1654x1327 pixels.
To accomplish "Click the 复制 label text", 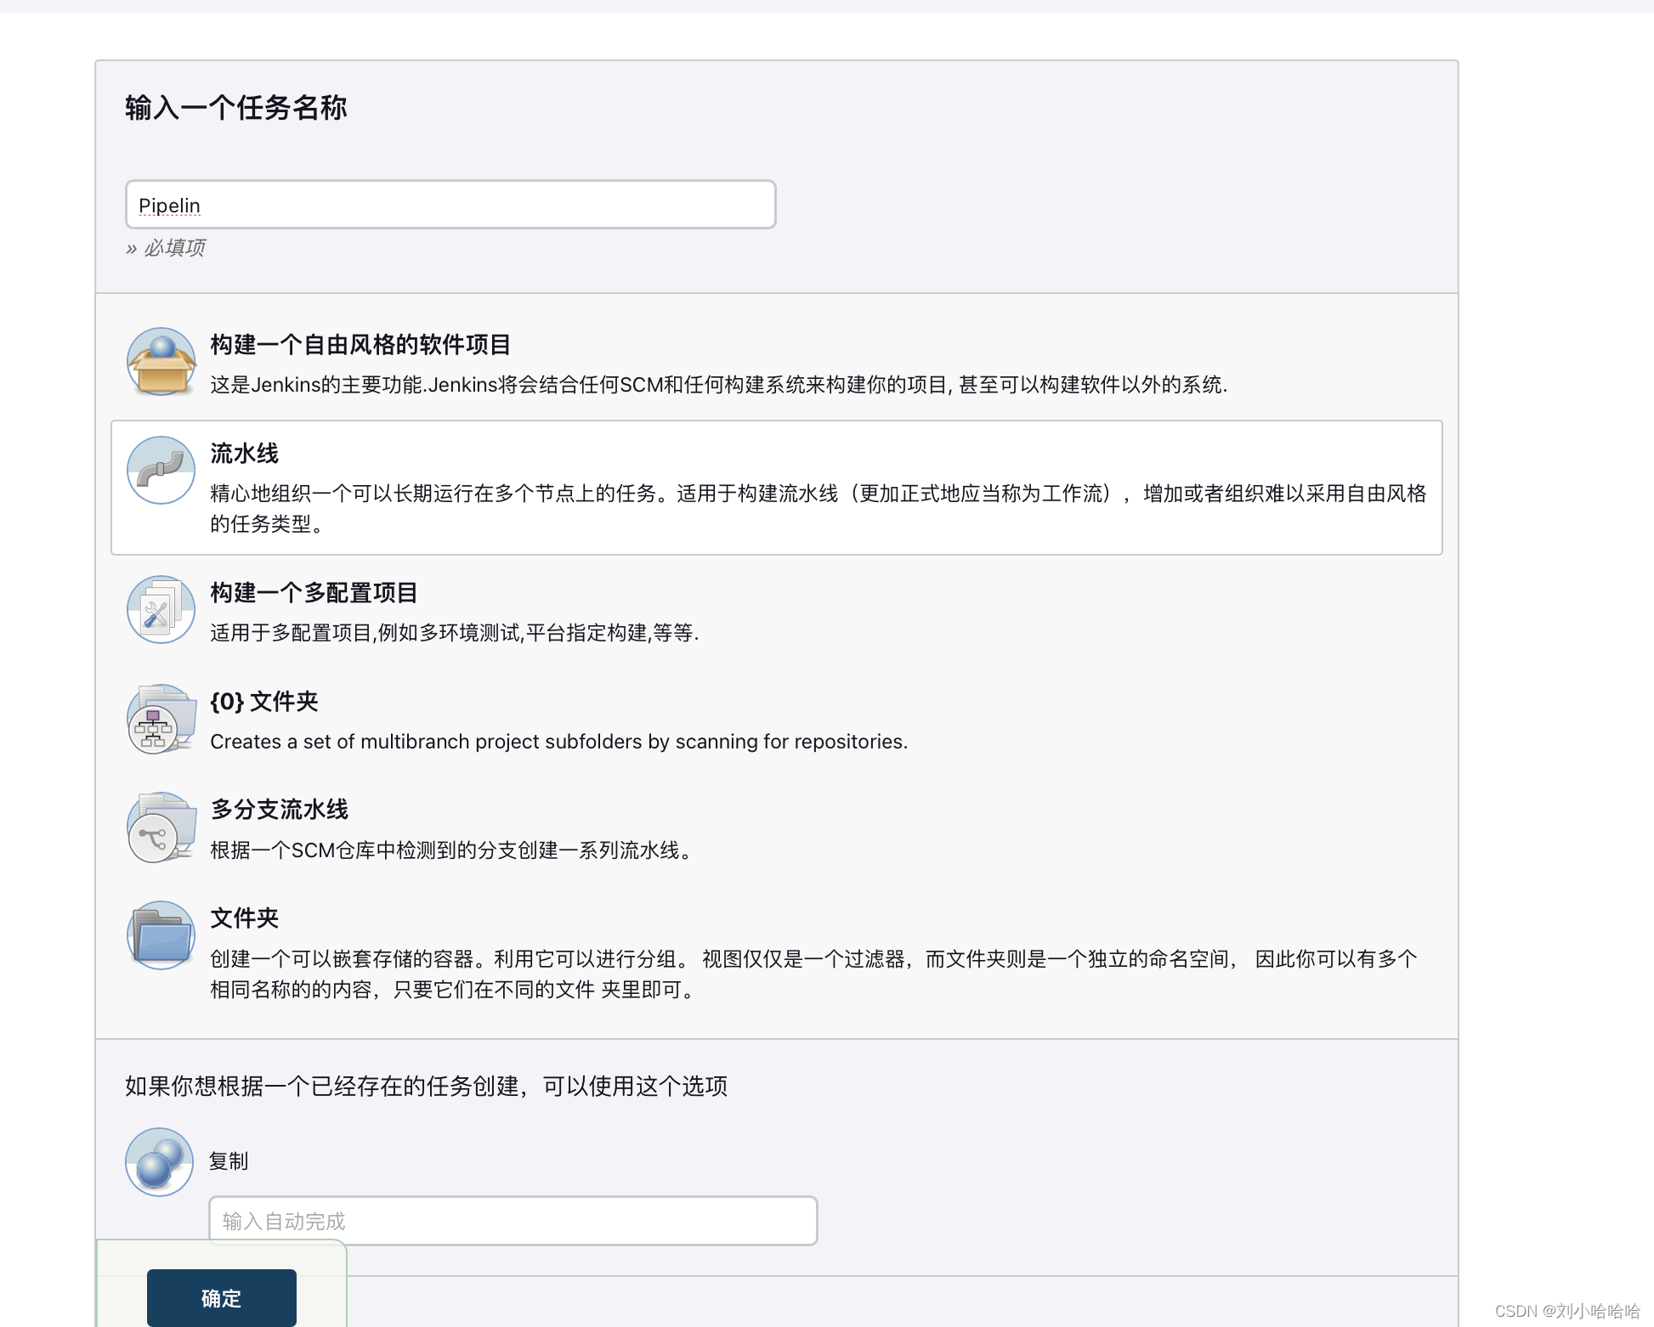I will tap(229, 1161).
